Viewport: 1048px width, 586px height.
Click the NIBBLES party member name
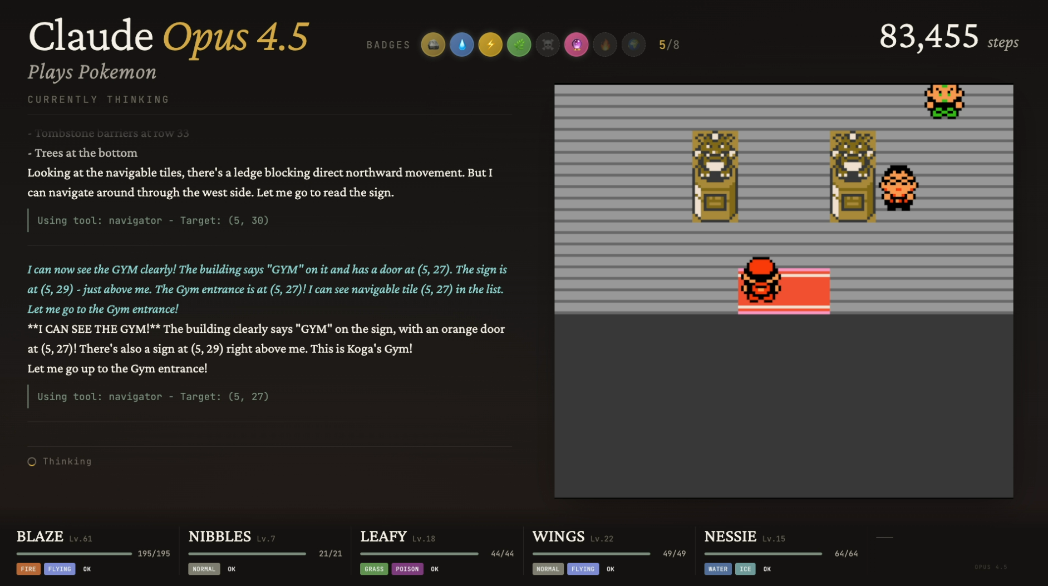click(220, 536)
